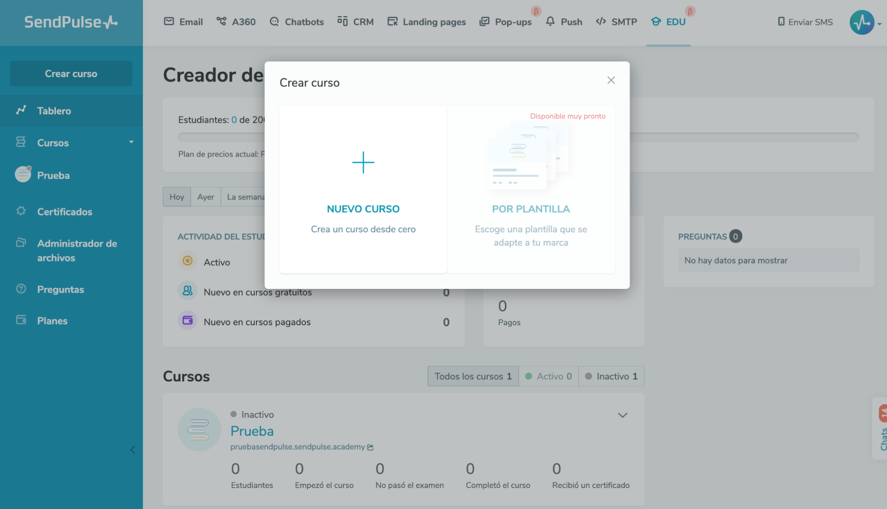Viewport: 887px width, 509px height.
Task: Go to Pop-ups section
Action: [505, 22]
